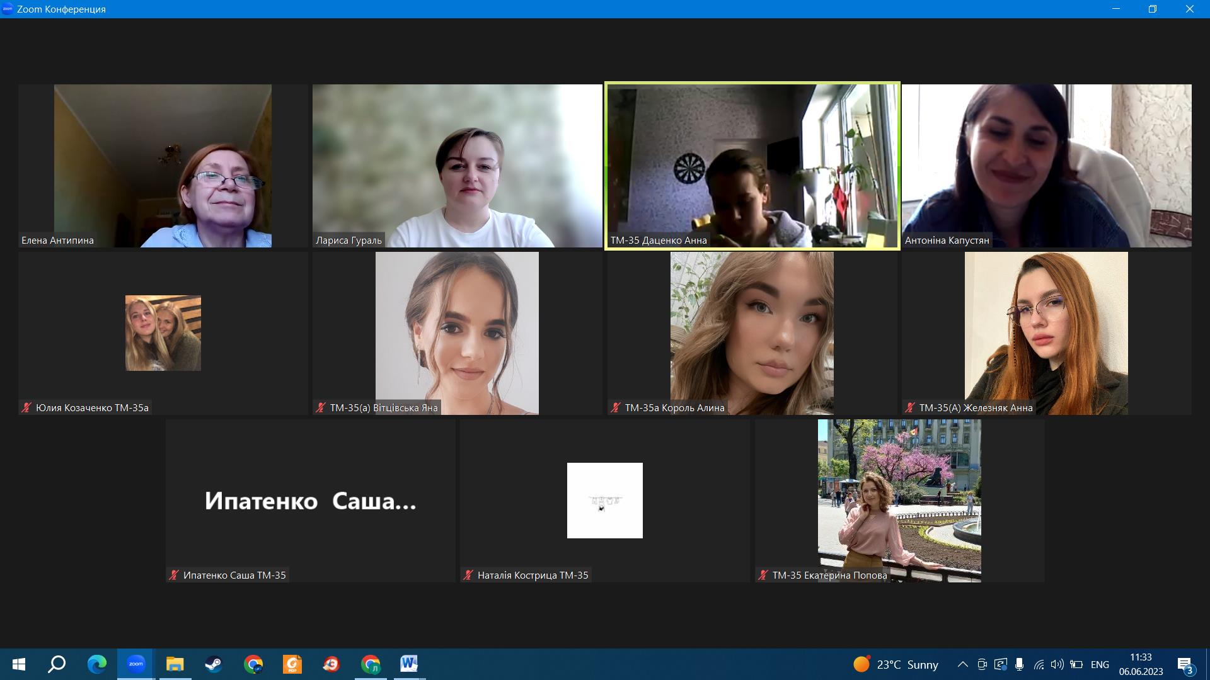This screenshot has height=680, width=1210.
Task: Click Show desktop sliver at taskbar end
Action: pos(1207,664)
